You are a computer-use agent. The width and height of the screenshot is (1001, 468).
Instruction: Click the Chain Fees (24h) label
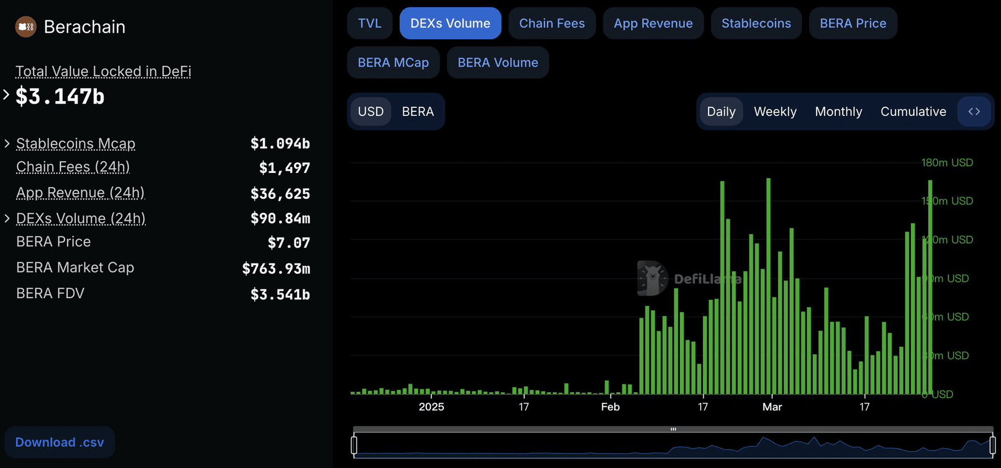[x=73, y=167]
